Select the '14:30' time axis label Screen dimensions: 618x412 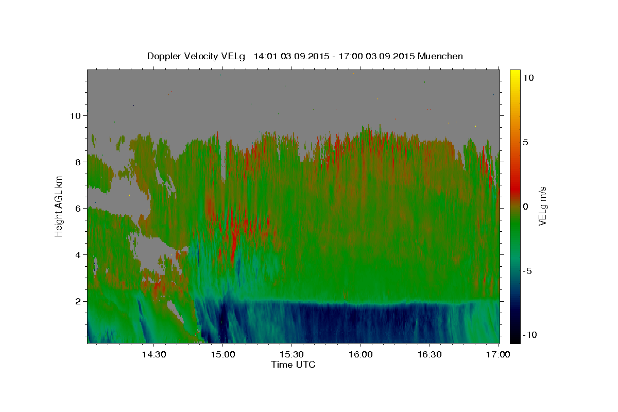153,354
